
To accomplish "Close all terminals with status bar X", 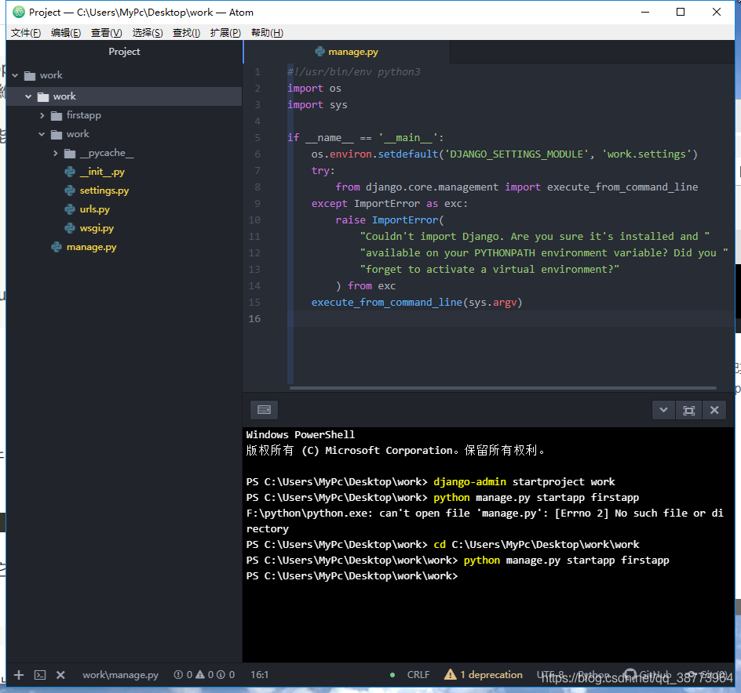I will click(x=60, y=675).
